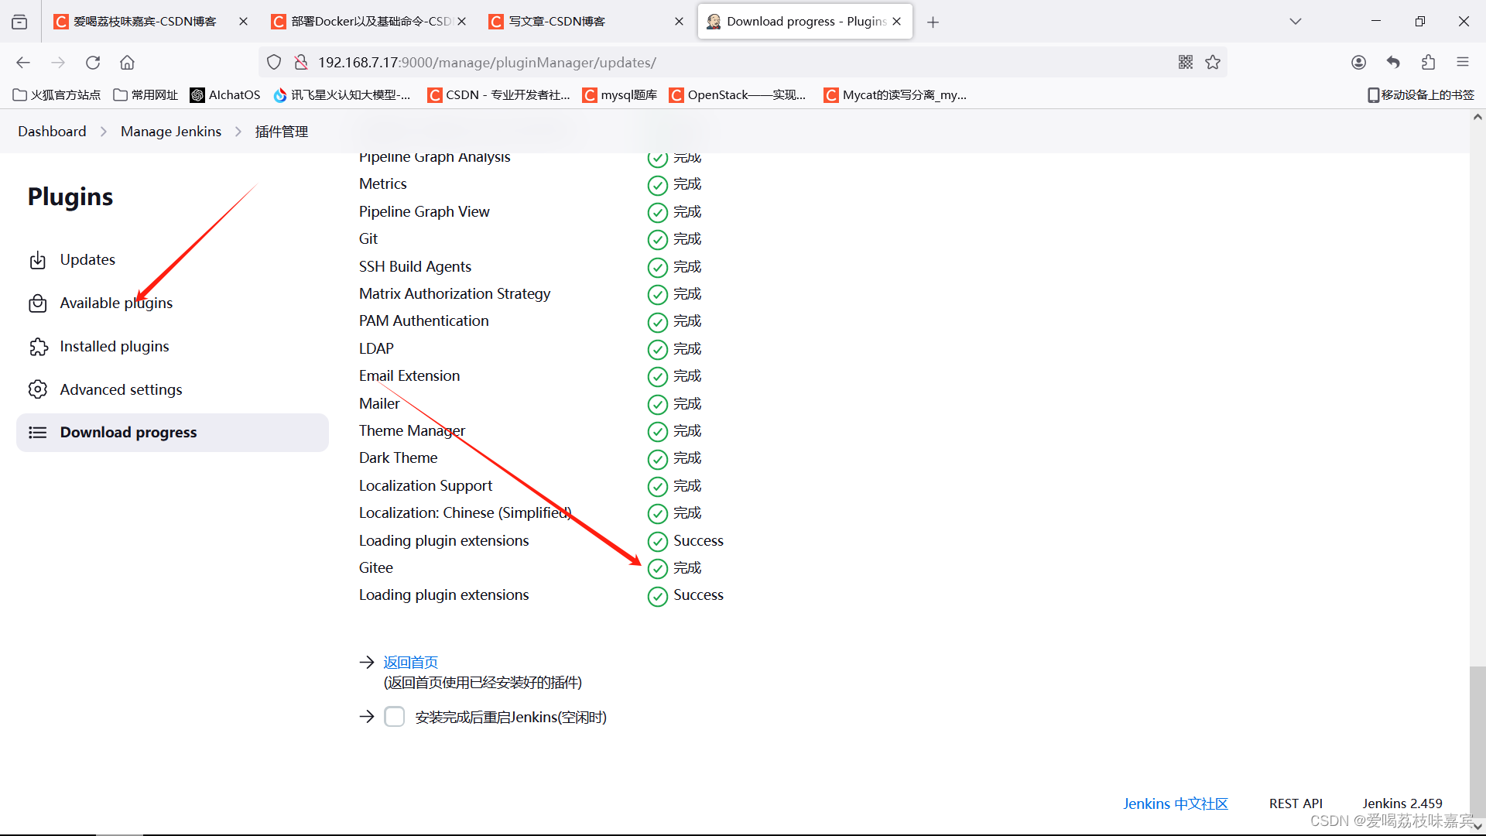Bookmark this page with star icon
This screenshot has width=1486, height=836.
tap(1213, 62)
